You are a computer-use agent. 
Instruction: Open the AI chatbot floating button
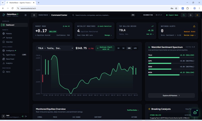click(x=195, y=112)
